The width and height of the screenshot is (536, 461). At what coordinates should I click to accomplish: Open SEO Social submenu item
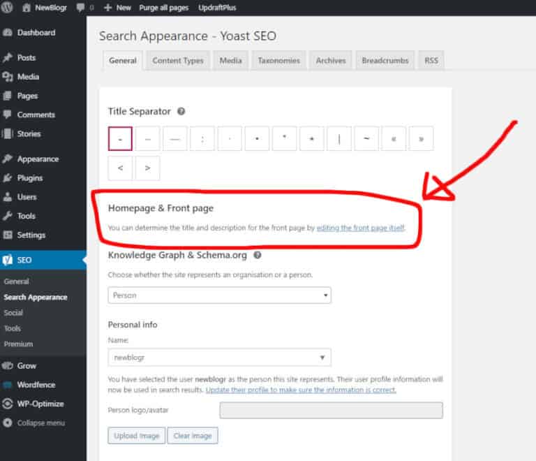pyautogui.click(x=13, y=313)
